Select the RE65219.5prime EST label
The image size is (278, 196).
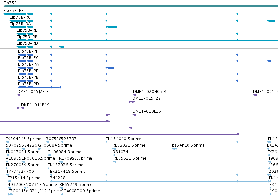[76, 185]
